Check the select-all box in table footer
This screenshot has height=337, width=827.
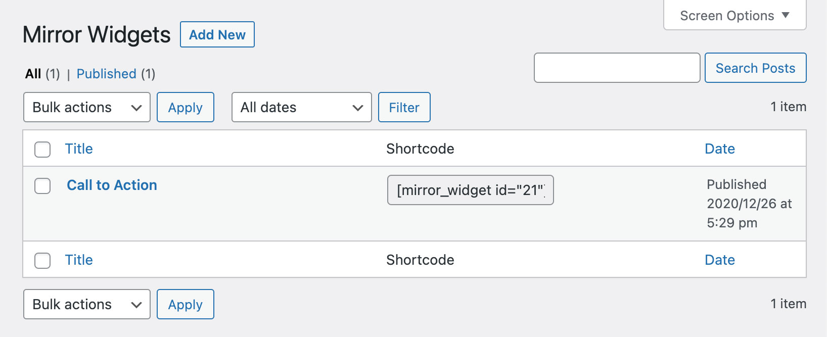[x=42, y=260]
